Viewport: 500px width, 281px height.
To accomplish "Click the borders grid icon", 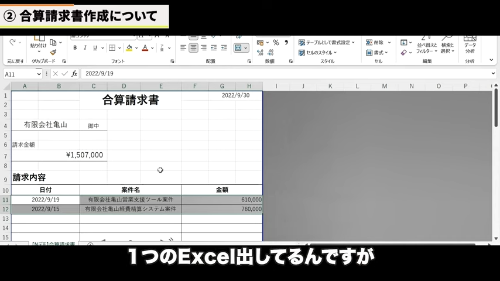I will (x=112, y=48).
